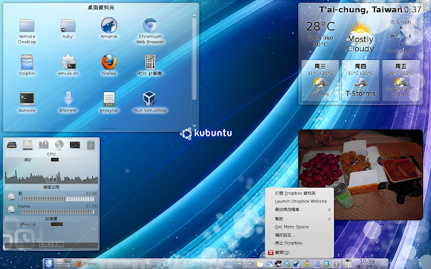Click the volume speaker tray icon
The image size is (431, 269).
click(x=251, y=264)
